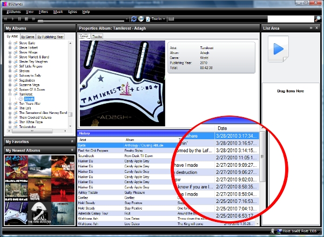
Task: Open the Tracks dropdown in the toolbar
Action: pos(158,19)
